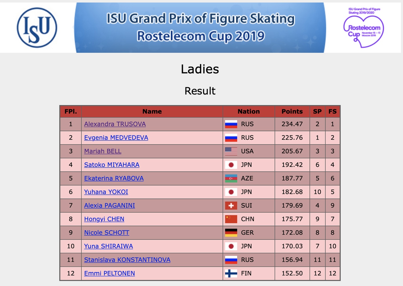Viewport: 403px width, 286px height.
Task: Follow the Mariah BELL link
Action: tap(103, 151)
